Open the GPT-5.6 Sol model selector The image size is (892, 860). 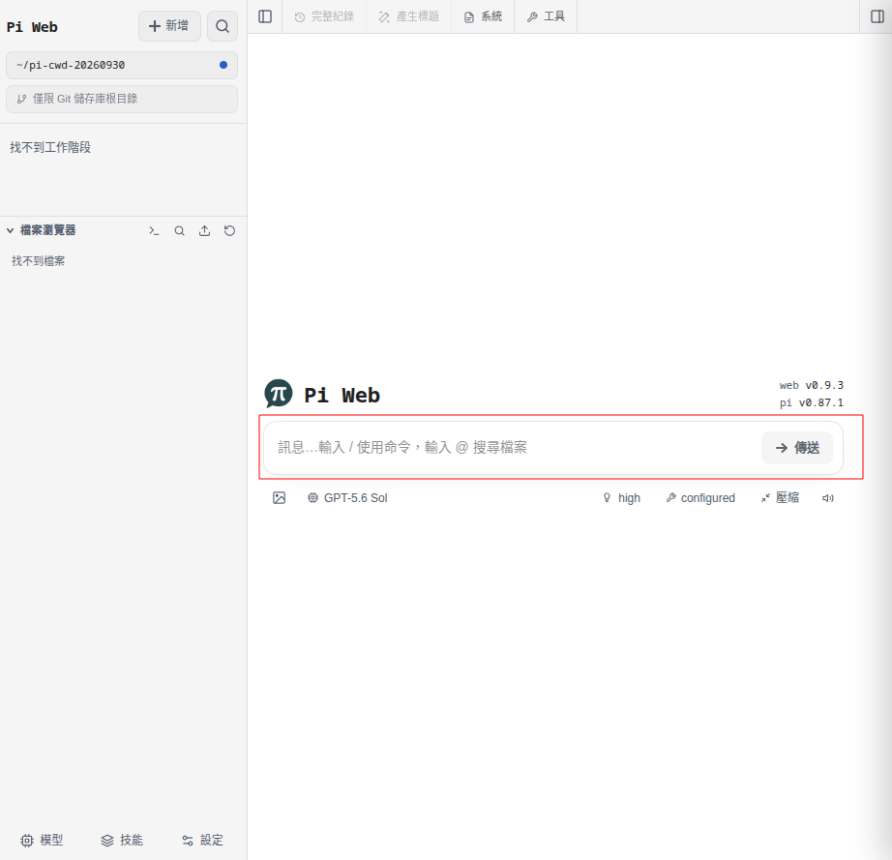coord(347,498)
